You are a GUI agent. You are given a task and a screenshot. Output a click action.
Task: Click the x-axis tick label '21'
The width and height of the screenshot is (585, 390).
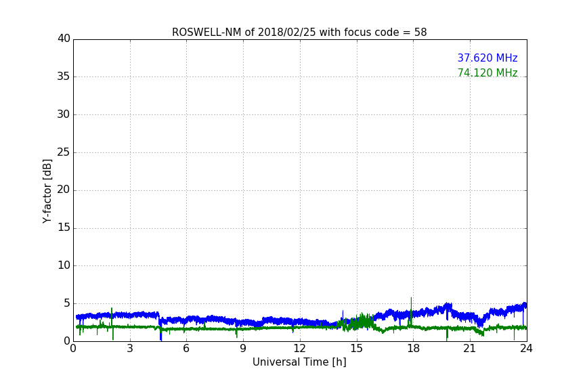tap(469, 349)
